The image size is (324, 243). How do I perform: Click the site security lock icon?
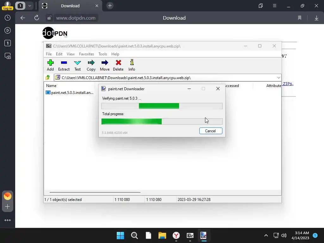pyautogui.click(x=49, y=18)
